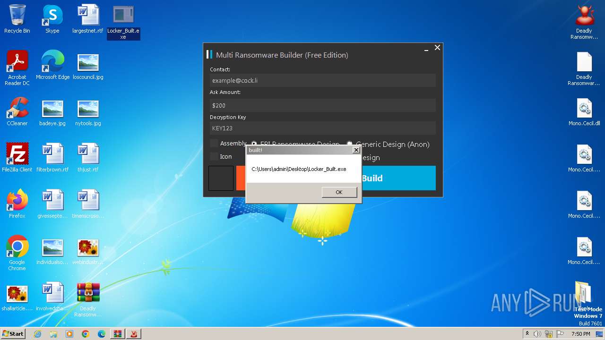The height and width of the screenshot is (340, 605).
Task: Select the filterbrown.rtf document
Action: (x=52, y=159)
